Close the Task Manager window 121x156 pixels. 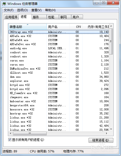(x=113, y=3)
